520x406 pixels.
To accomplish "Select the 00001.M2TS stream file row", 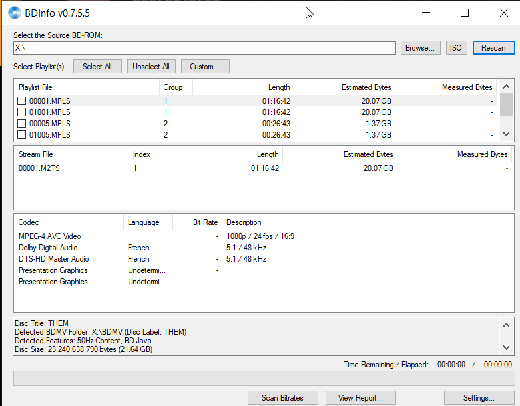I will (264, 168).
